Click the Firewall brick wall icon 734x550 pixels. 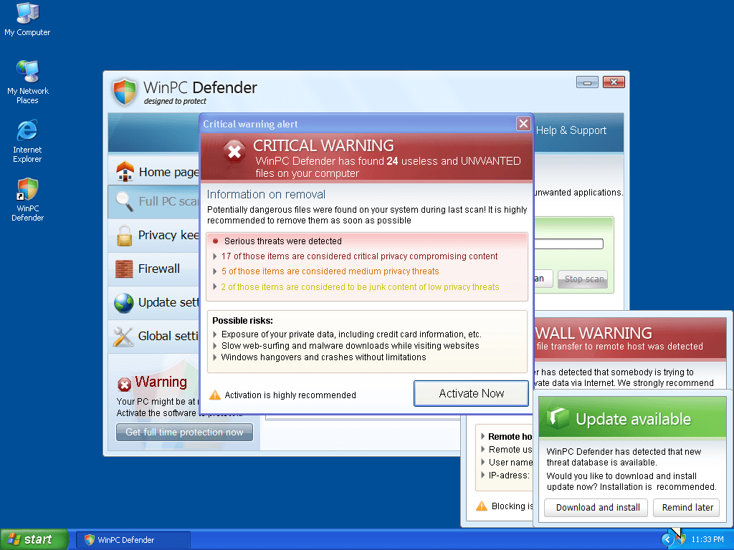click(125, 269)
